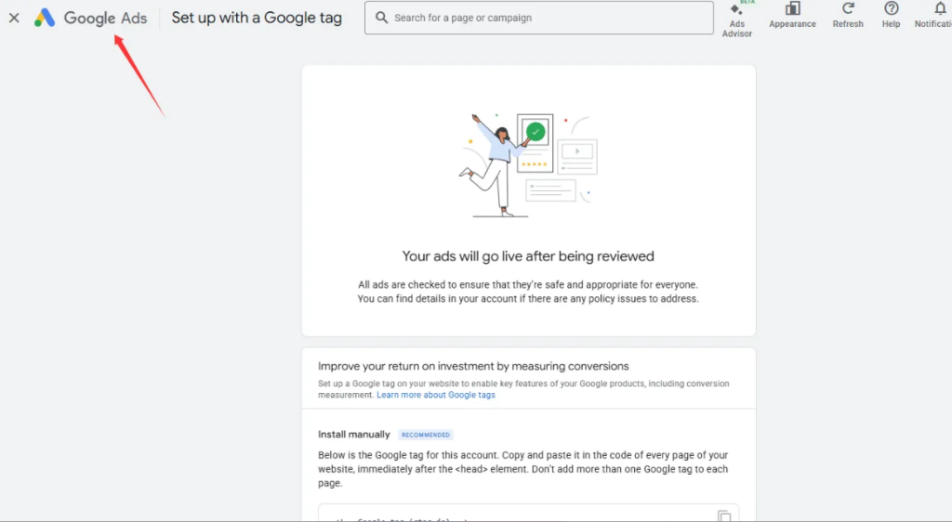
Task: Click the magnifier icon in search bar
Action: coord(380,18)
